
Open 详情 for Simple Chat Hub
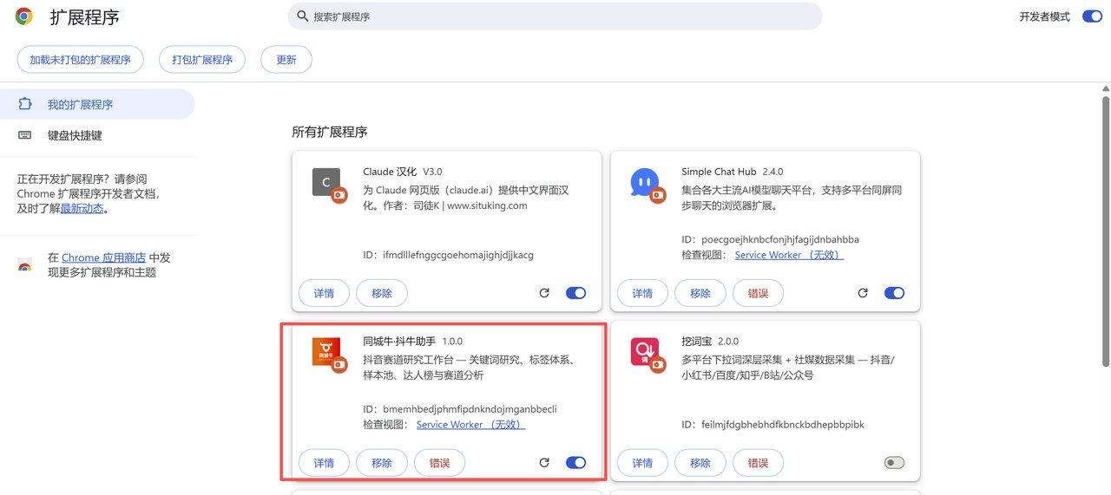pyautogui.click(x=642, y=293)
